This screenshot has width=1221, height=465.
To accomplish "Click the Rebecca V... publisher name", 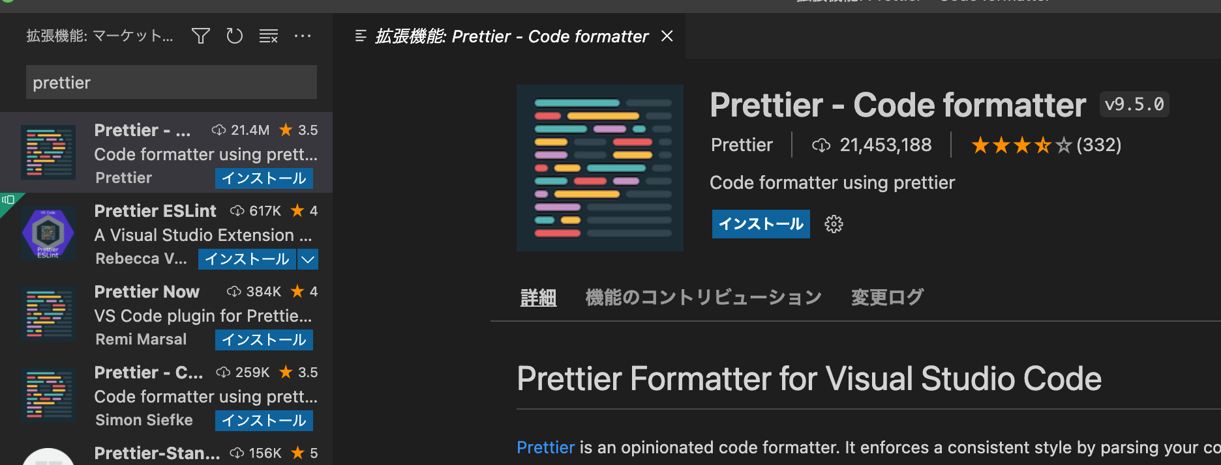I will (x=141, y=259).
